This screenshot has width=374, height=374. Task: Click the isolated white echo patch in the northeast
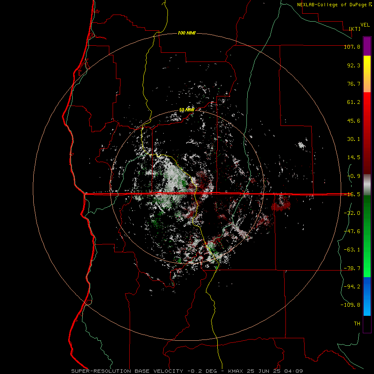click(302, 145)
